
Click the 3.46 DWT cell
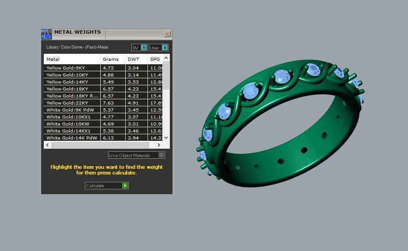136,131
